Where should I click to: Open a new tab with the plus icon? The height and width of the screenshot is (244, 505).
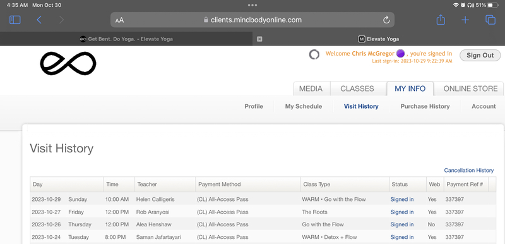click(x=465, y=20)
